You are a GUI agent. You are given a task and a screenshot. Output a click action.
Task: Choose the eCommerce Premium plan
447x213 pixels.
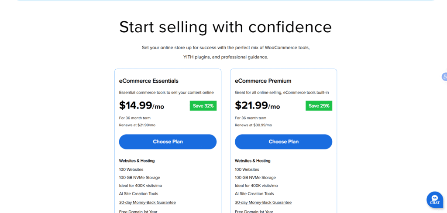coord(283,142)
